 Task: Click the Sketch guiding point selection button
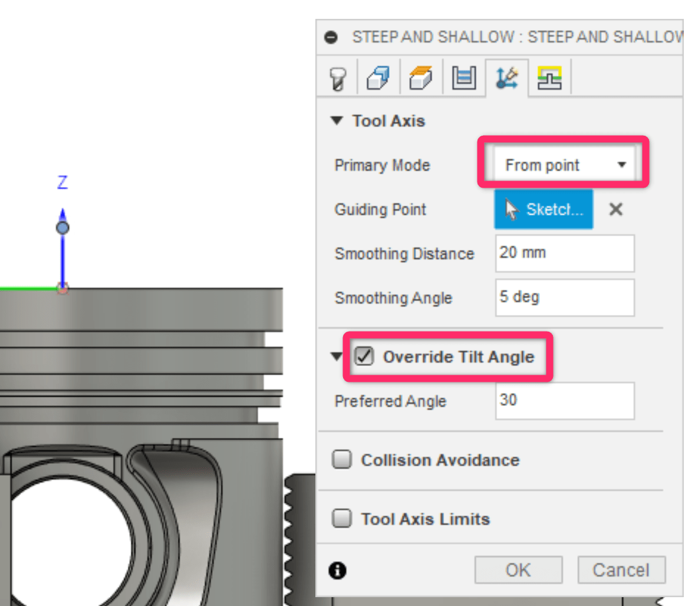(543, 209)
